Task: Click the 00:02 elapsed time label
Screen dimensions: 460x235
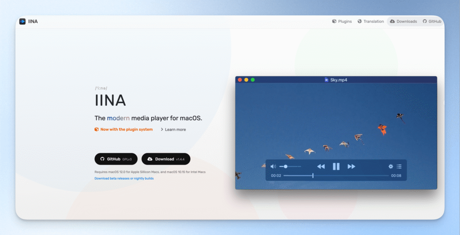Action: coord(276,175)
